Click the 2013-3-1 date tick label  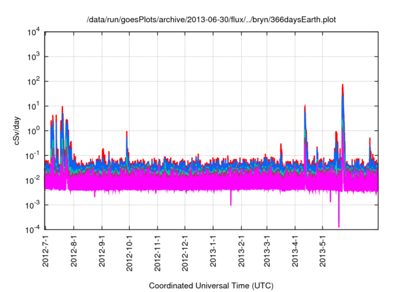[266, 251]
